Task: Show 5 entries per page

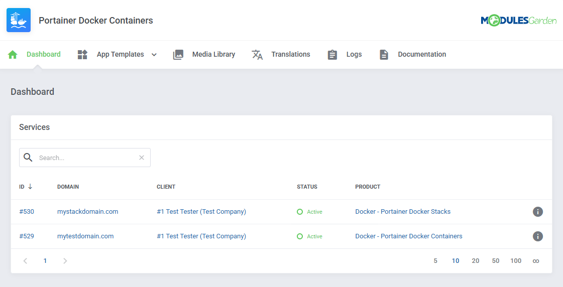Action: tap(435, 261)
